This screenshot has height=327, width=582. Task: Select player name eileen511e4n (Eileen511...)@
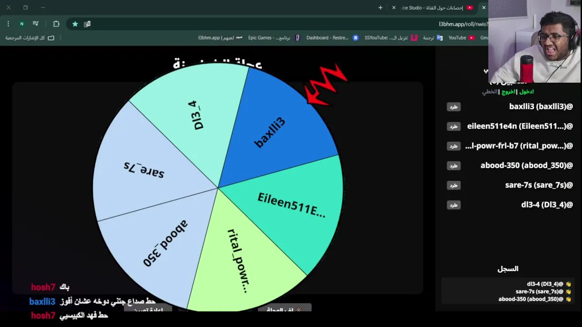coord(520,126)
